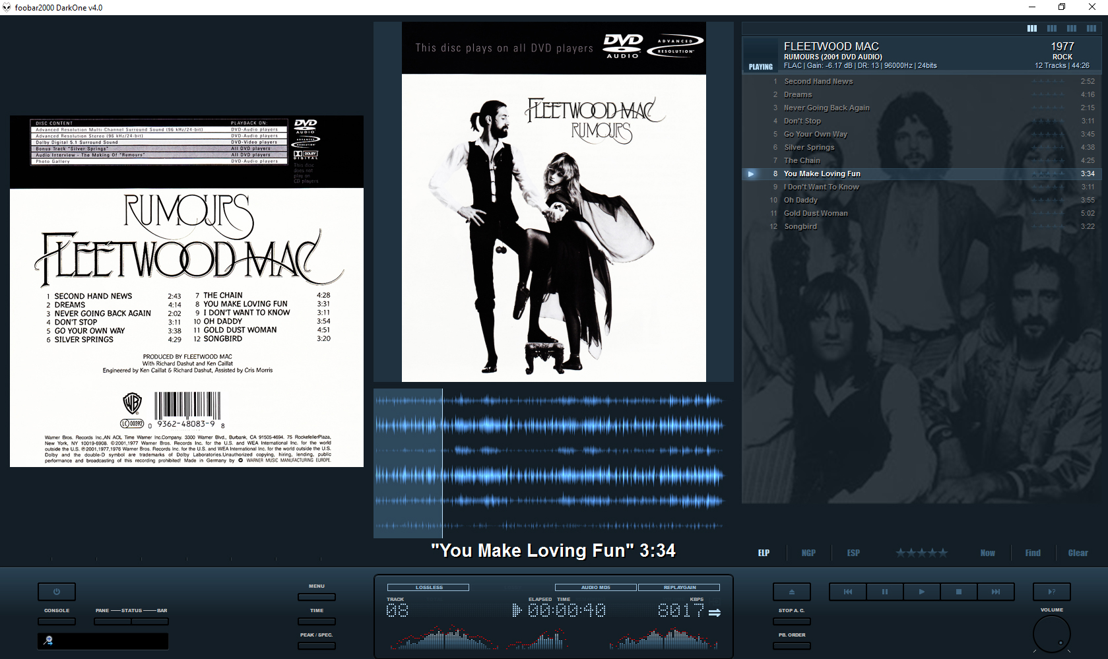1108x659 pixels.
Task: Select the first layout view icon
Action: pos(1032,28)
